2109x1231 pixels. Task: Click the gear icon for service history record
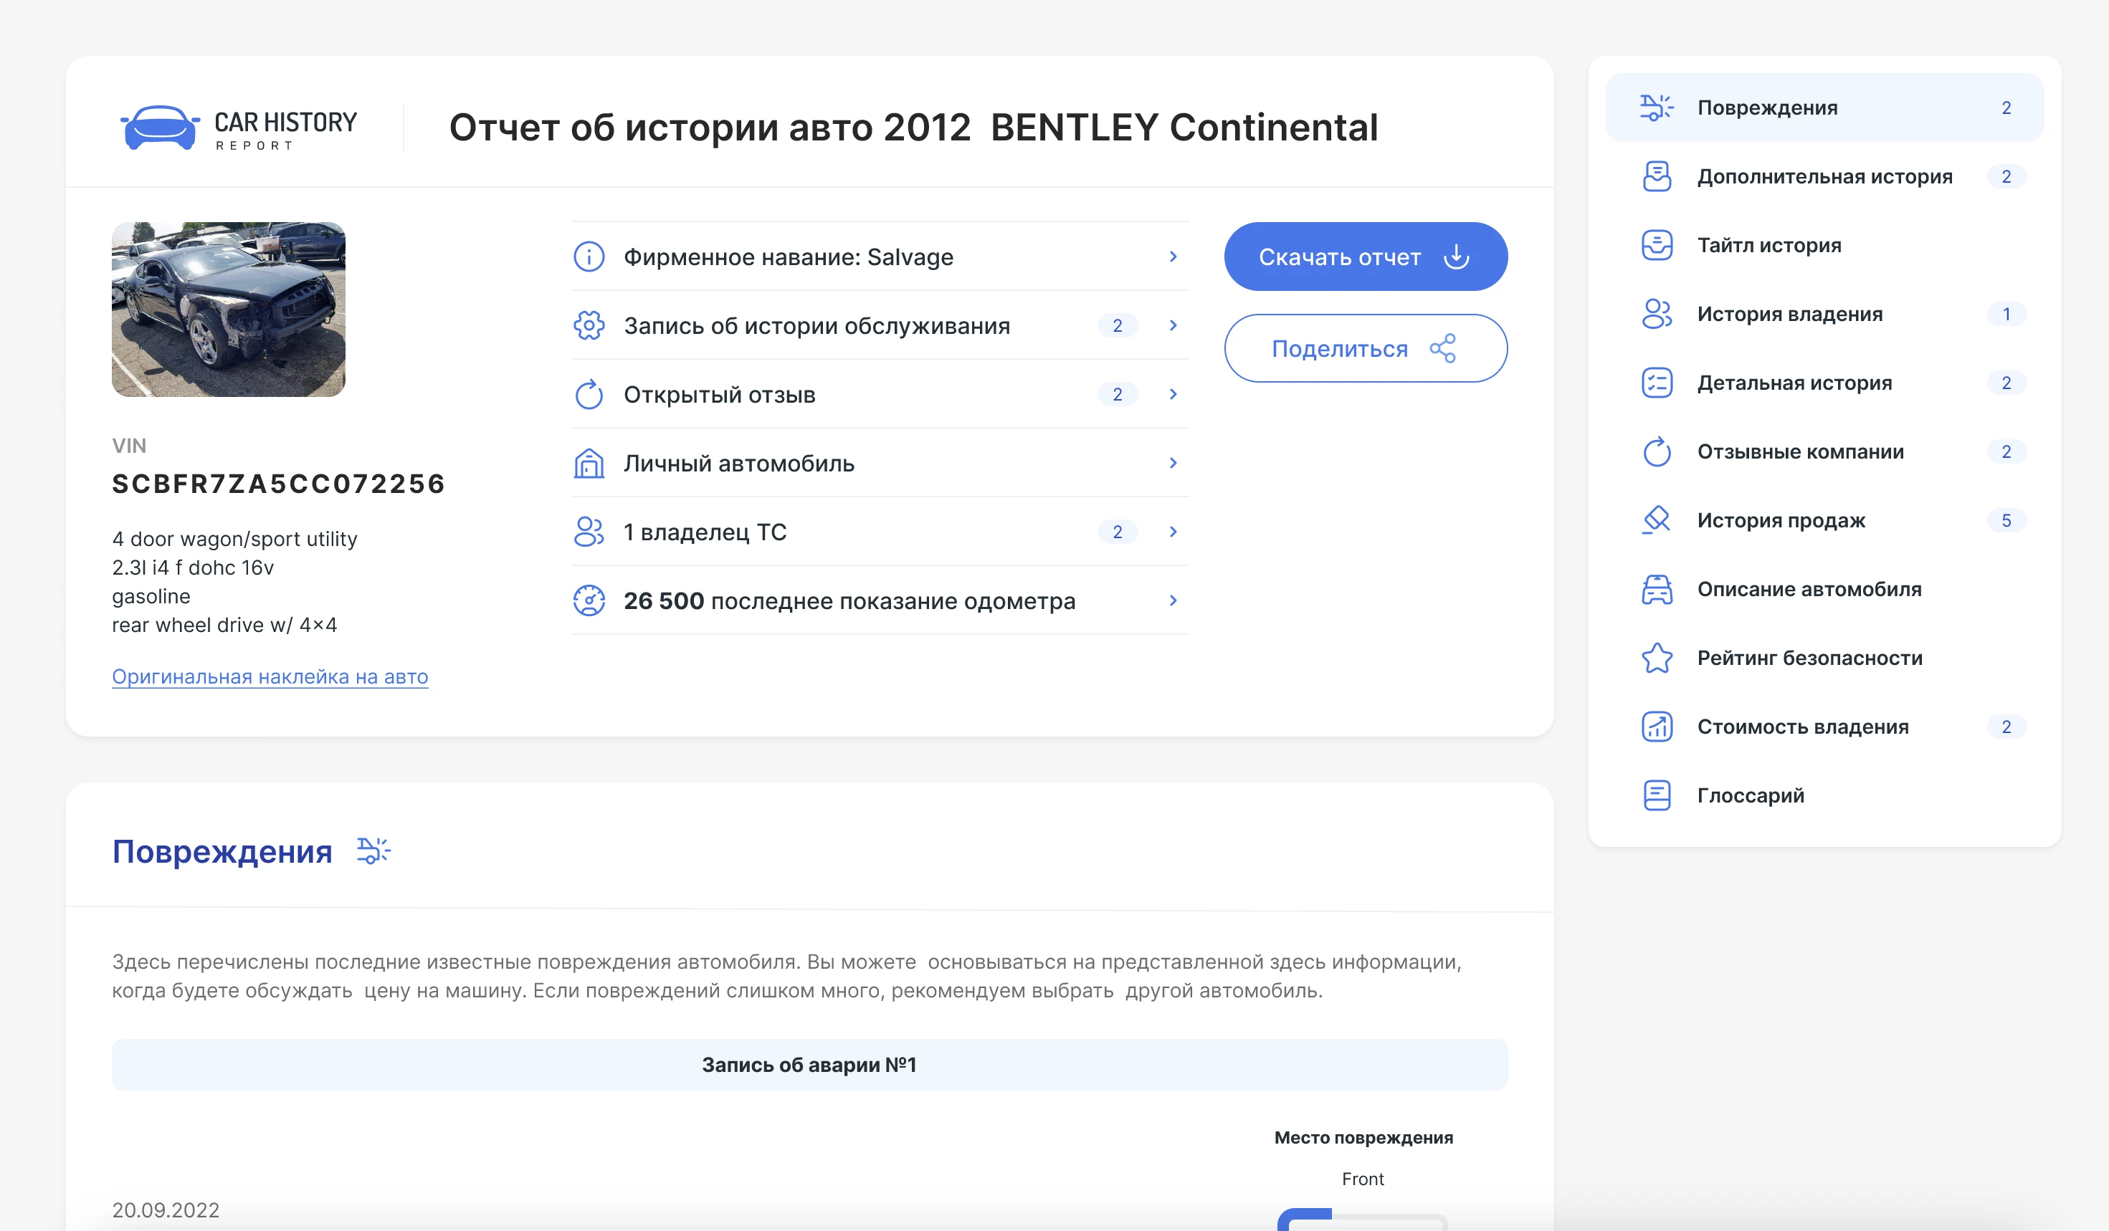[589, 325]
